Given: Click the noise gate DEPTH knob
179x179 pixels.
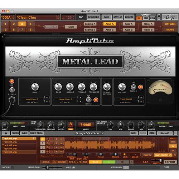Looking at the screenshot, I should (x=61, y=125).
